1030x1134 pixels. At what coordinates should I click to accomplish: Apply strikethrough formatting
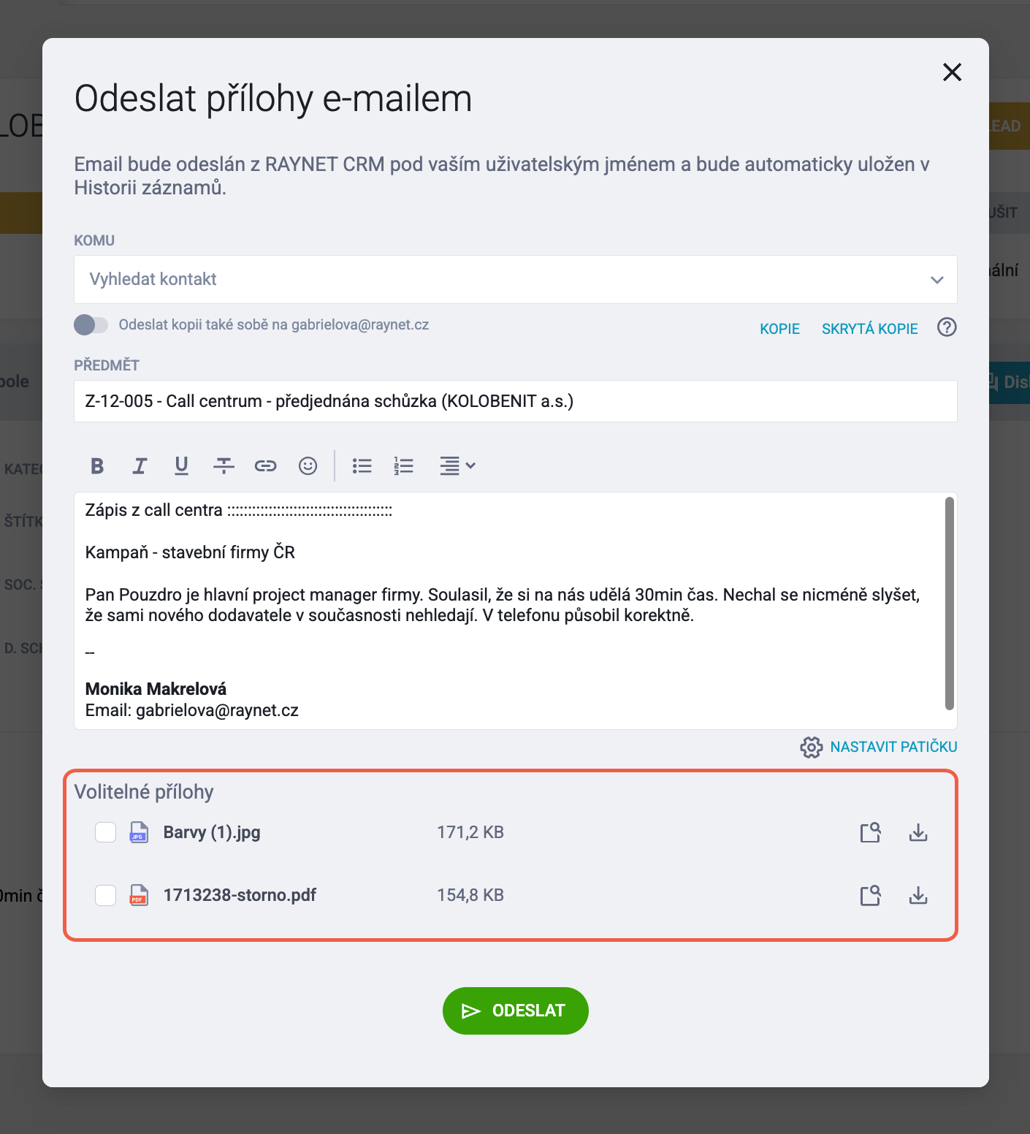click(x=224, y=465)
